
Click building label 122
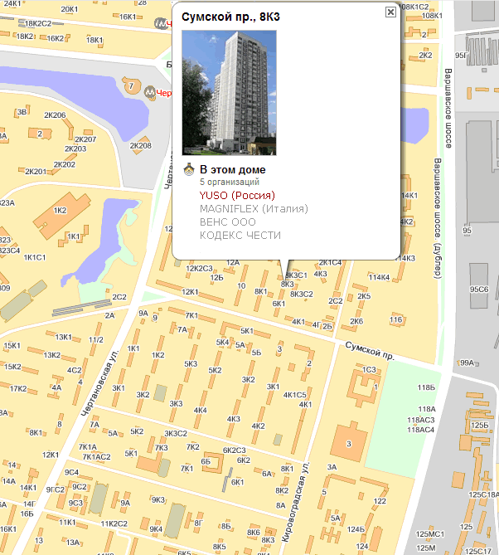coord(380,501)
